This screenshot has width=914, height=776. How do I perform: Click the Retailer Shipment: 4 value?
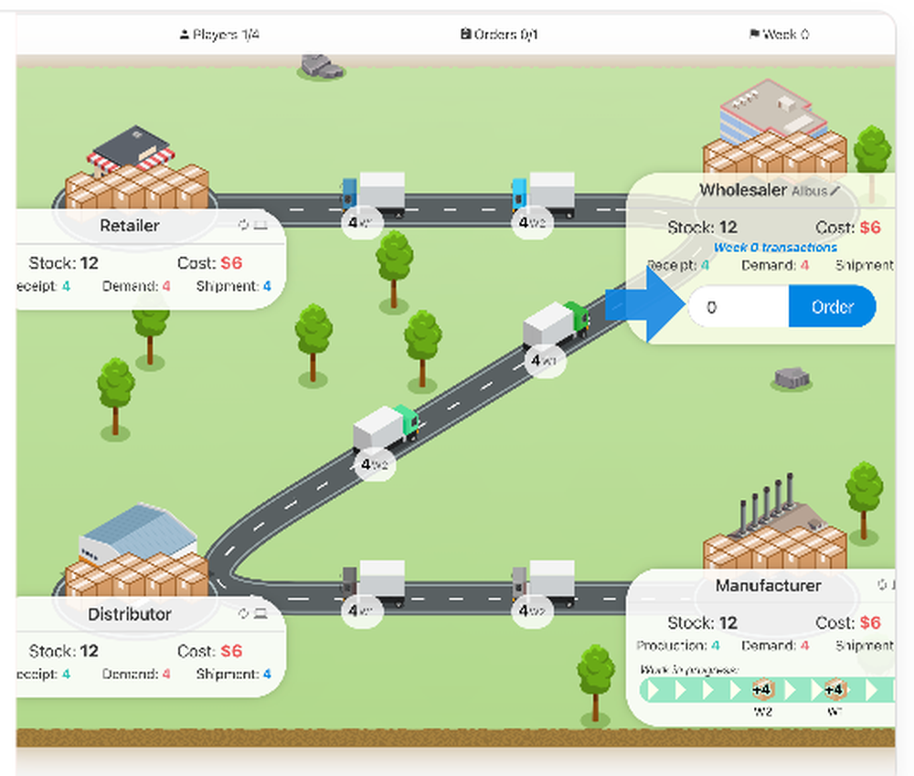(234, 286)
